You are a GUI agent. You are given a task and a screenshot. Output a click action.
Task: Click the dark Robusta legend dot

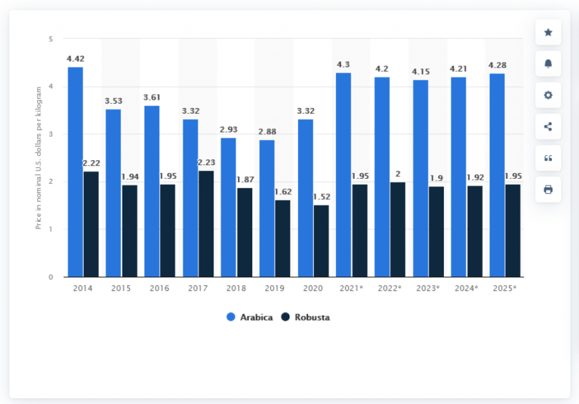(286, 317)
